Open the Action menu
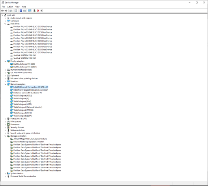 tap(10, 7)
